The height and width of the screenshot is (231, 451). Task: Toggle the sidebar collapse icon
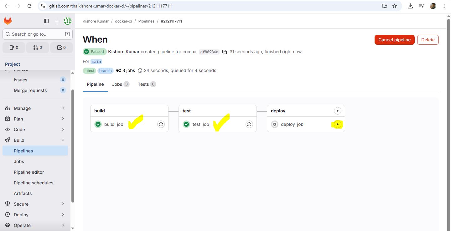point(46,21)
